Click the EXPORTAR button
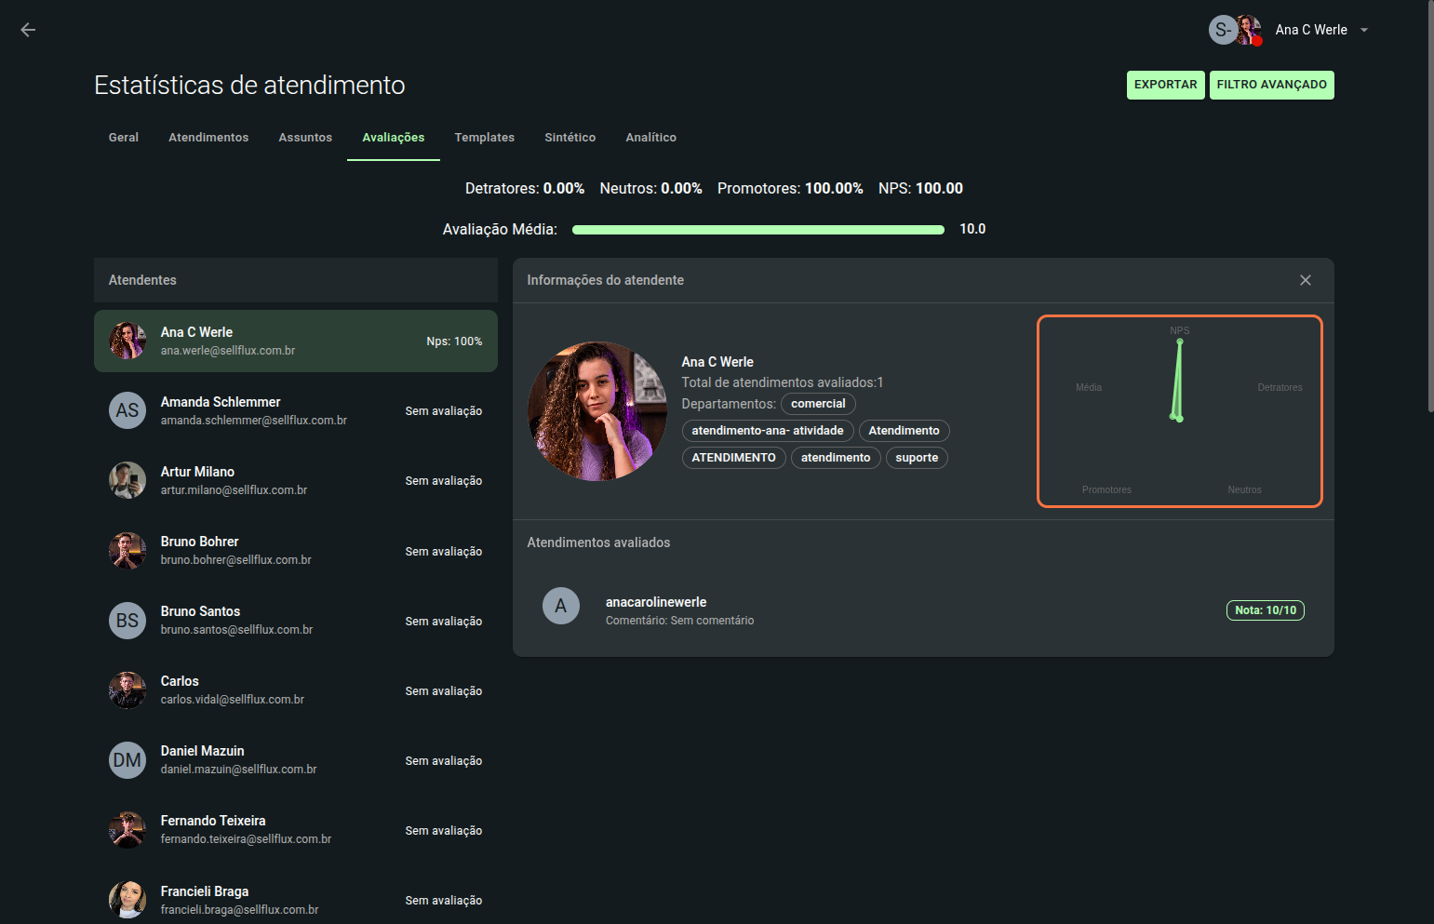Screen dimensions: 1434x924 [1165, 85]
